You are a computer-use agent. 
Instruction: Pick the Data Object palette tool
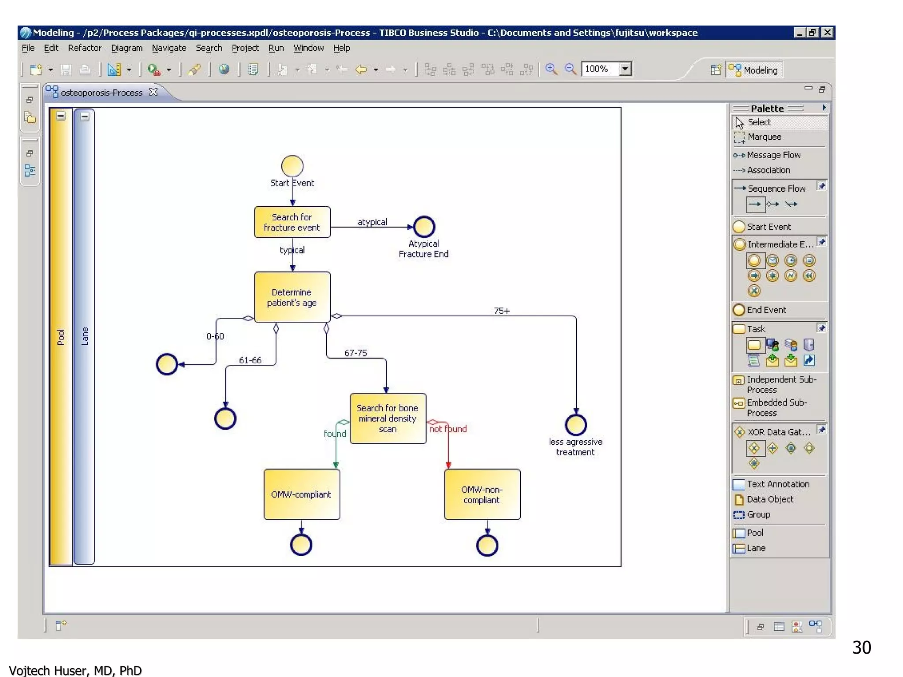point(770,499)
